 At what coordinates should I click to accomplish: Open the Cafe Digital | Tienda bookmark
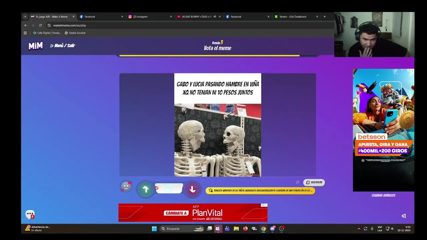coord(47,33)
